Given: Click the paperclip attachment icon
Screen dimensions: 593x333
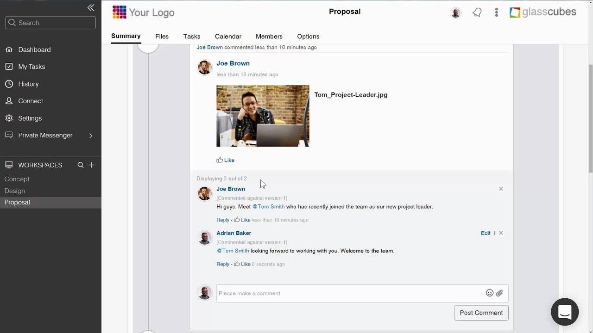Looking at the screenshot, I should (499, 293).
